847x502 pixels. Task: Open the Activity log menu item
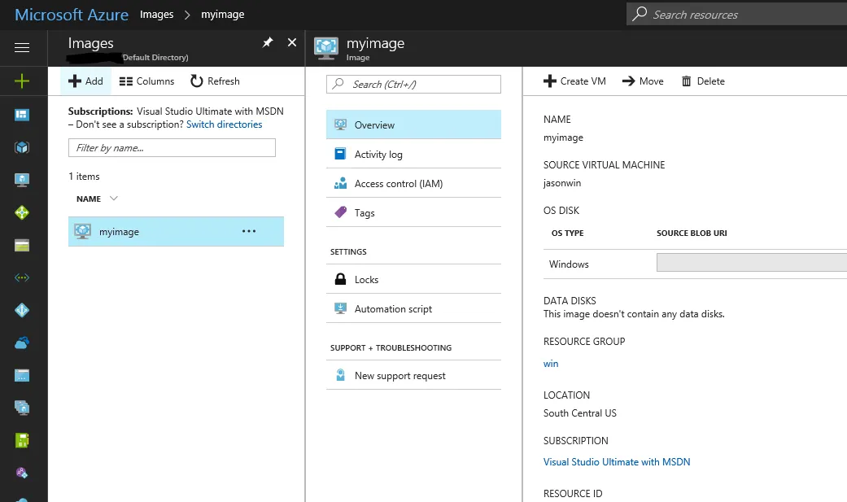click(x=378, y=155)
